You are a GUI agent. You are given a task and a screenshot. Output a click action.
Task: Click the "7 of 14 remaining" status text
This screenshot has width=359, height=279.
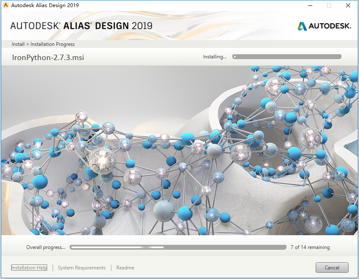pos(310,247)
